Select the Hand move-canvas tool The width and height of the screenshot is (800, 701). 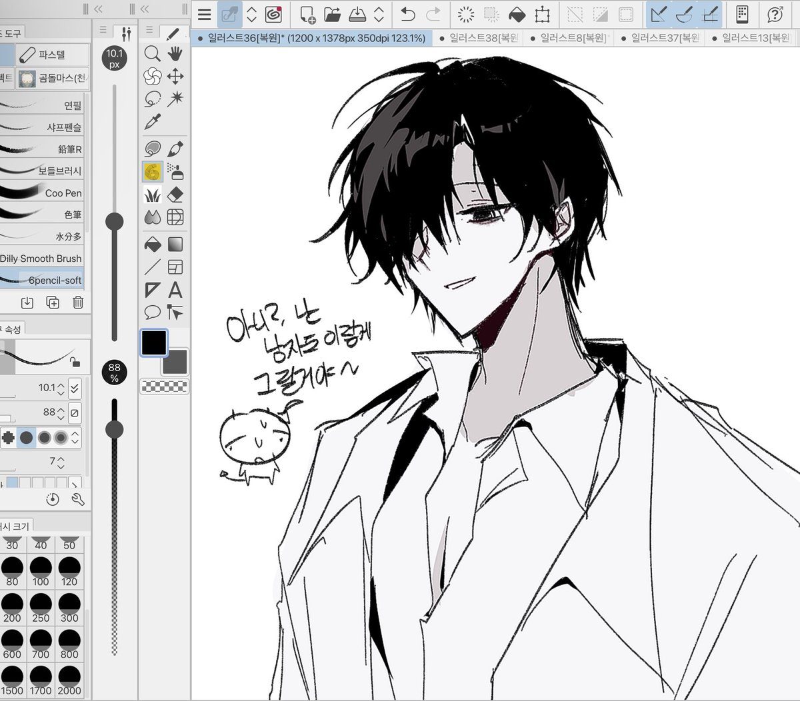[x=175, y=54]
